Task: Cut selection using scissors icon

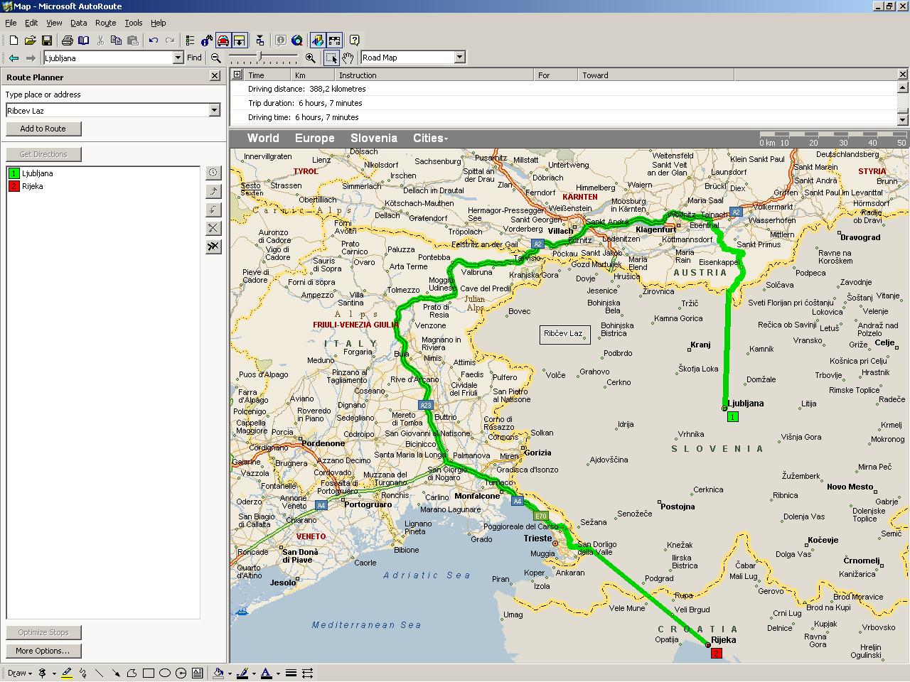Action: pos(100,40)
